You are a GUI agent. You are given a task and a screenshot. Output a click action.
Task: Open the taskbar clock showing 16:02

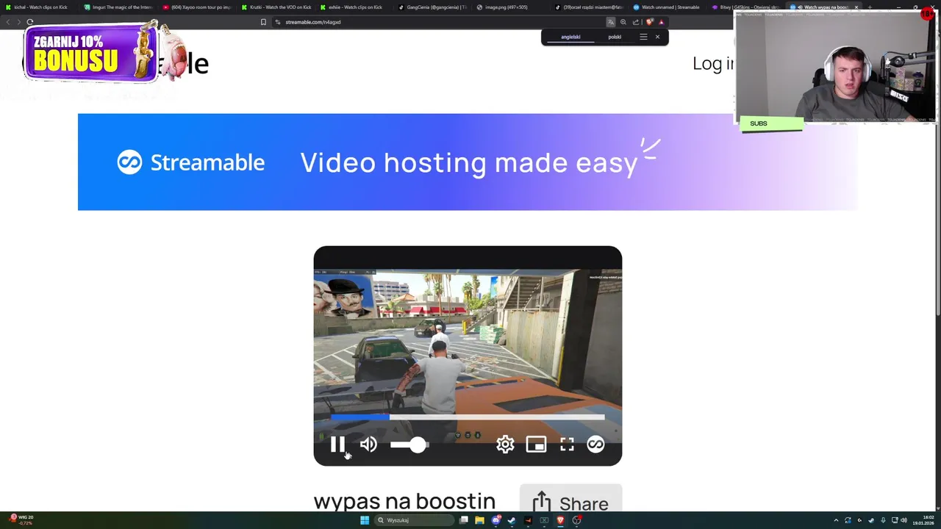923,520
